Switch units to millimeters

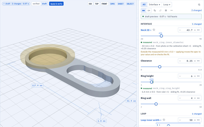click(144, 10)
